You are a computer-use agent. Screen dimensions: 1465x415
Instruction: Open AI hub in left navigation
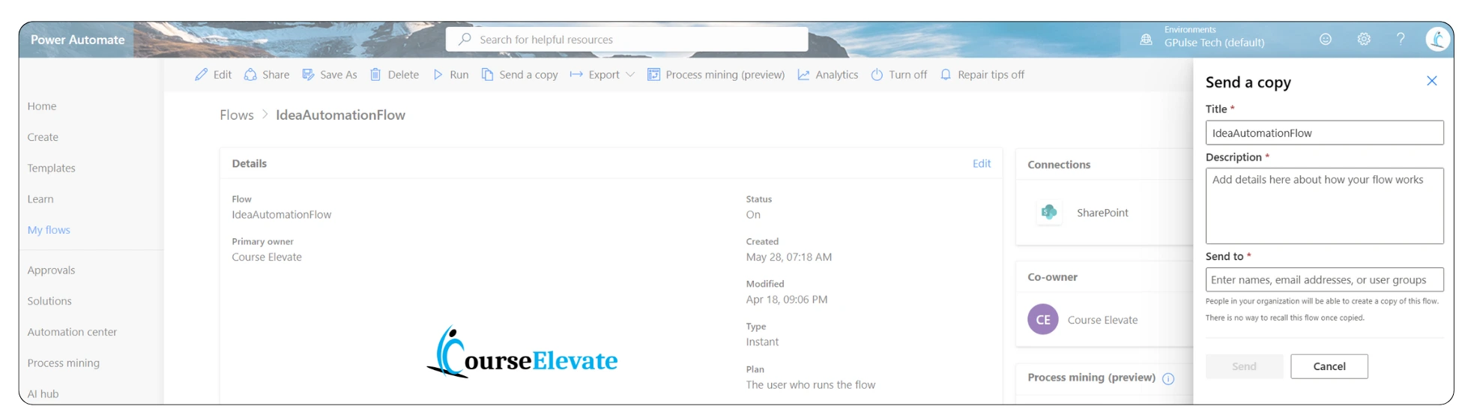tap(43, 394)
